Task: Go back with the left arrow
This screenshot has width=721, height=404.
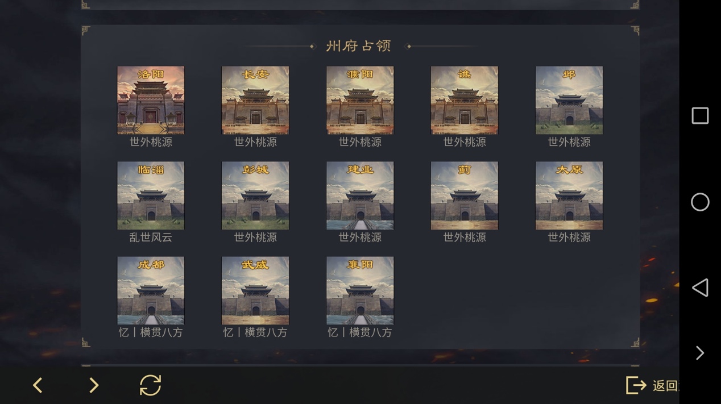Action: (x=38, y=385)
